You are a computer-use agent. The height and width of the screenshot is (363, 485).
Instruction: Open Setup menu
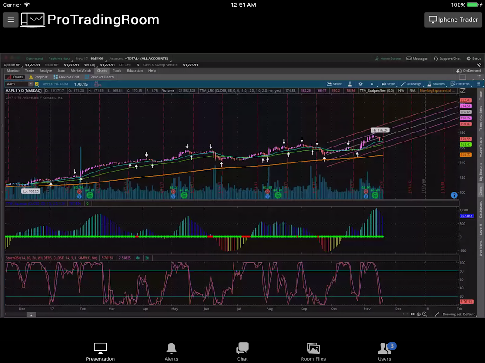(474, 59)
